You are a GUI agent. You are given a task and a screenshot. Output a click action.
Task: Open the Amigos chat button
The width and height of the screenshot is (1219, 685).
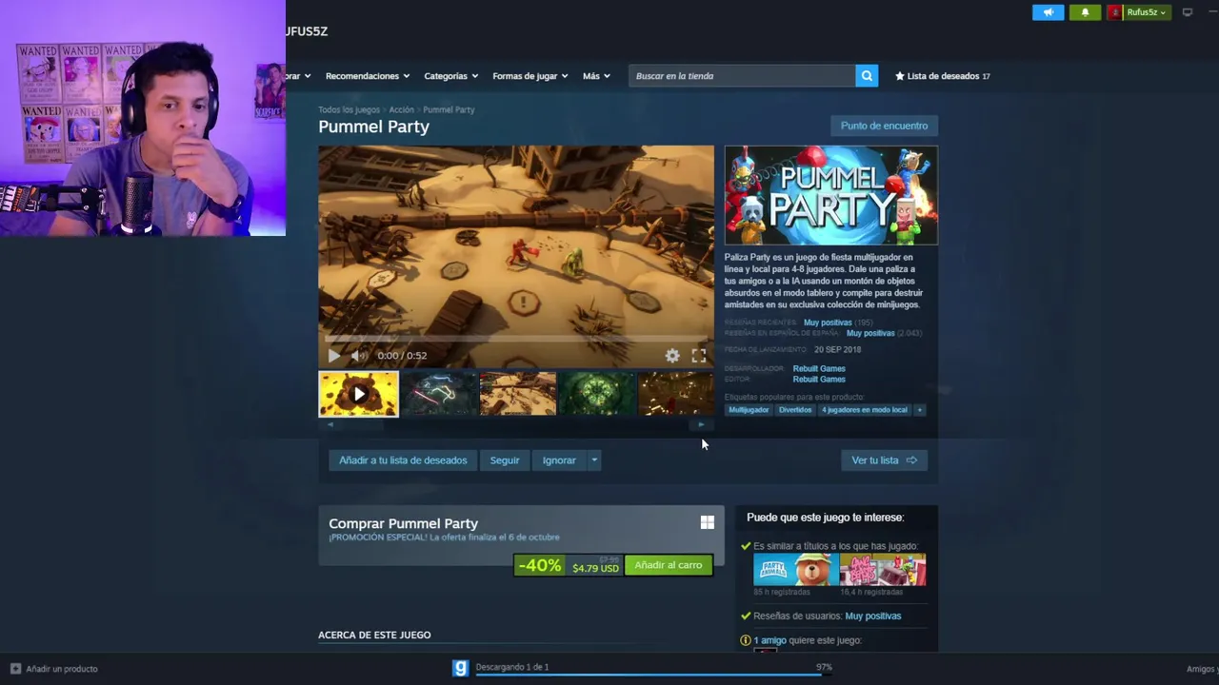(1202, 669)
